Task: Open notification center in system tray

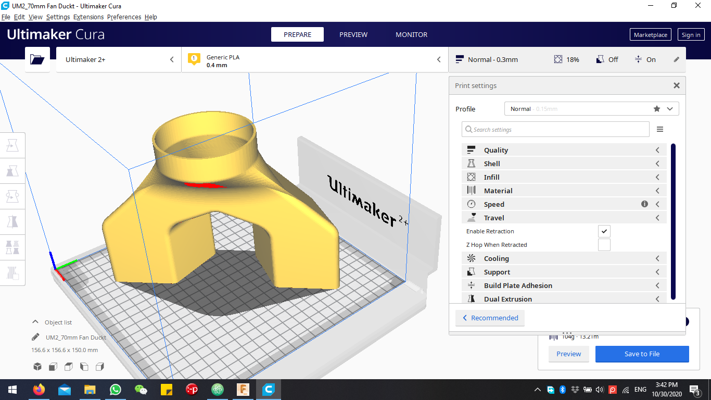Action: (x=695, y=390)
